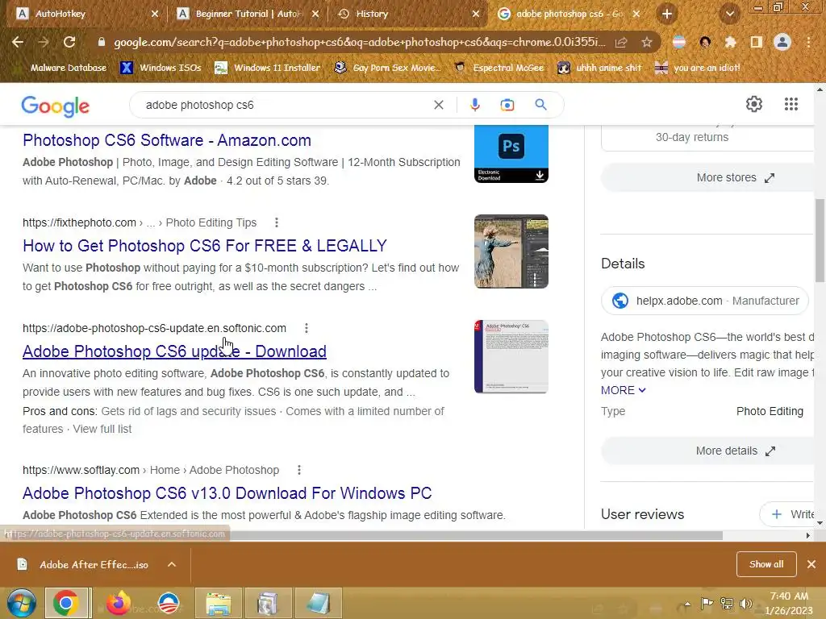826x619 pixels.
Task: Open the 'you are an idiot!' bookmark
Action: point(697,68)
